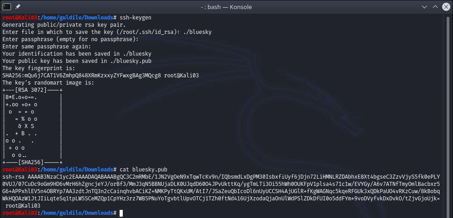Screen dimensions: 453x218
Task: Click the block cursor at the last prompt
Action: click(121, 213)
